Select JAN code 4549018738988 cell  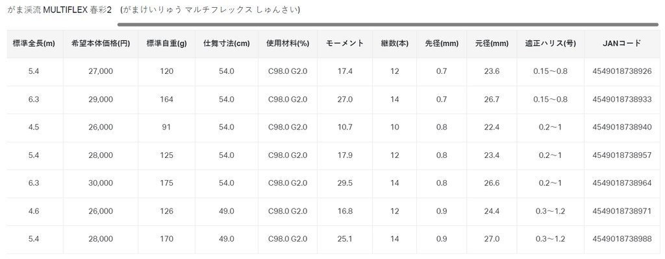pos(622,239)
